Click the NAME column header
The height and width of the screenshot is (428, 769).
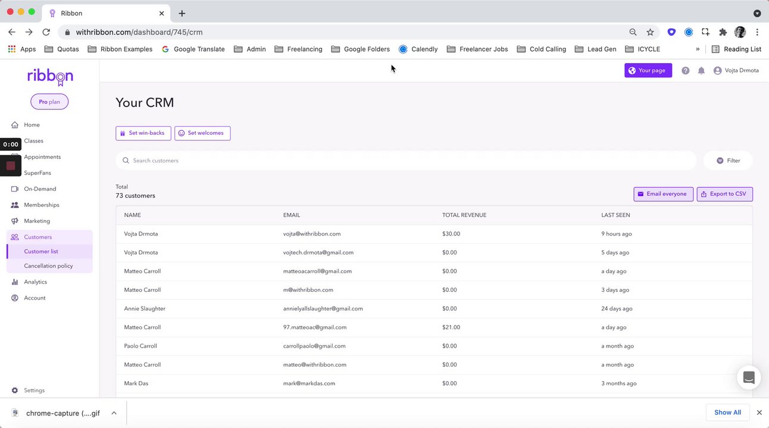[x=133, y=215]
